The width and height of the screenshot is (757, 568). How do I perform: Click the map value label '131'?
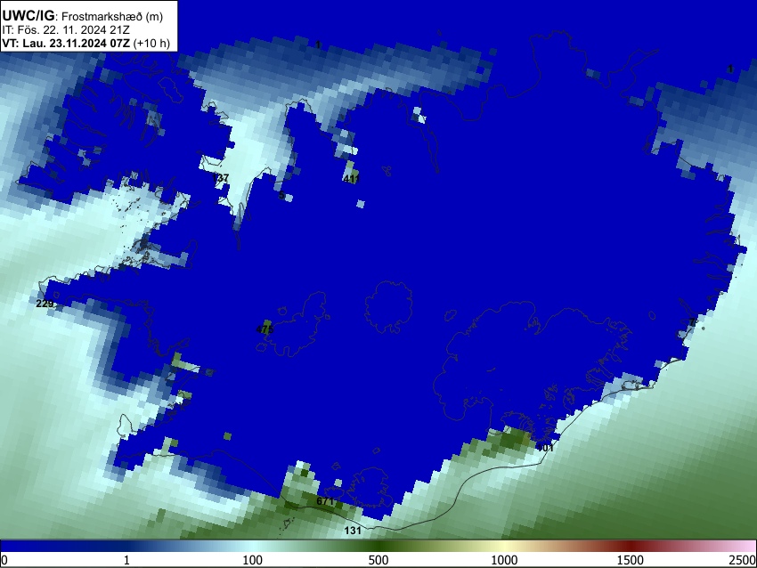pos(353,531)
